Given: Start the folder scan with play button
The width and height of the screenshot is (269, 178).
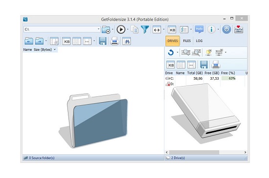Looking at the screenshot, I should tap(121, 29).
